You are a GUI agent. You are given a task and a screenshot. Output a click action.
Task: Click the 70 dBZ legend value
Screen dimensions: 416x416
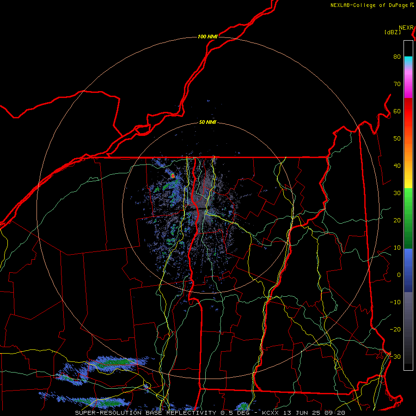[397, 84]
